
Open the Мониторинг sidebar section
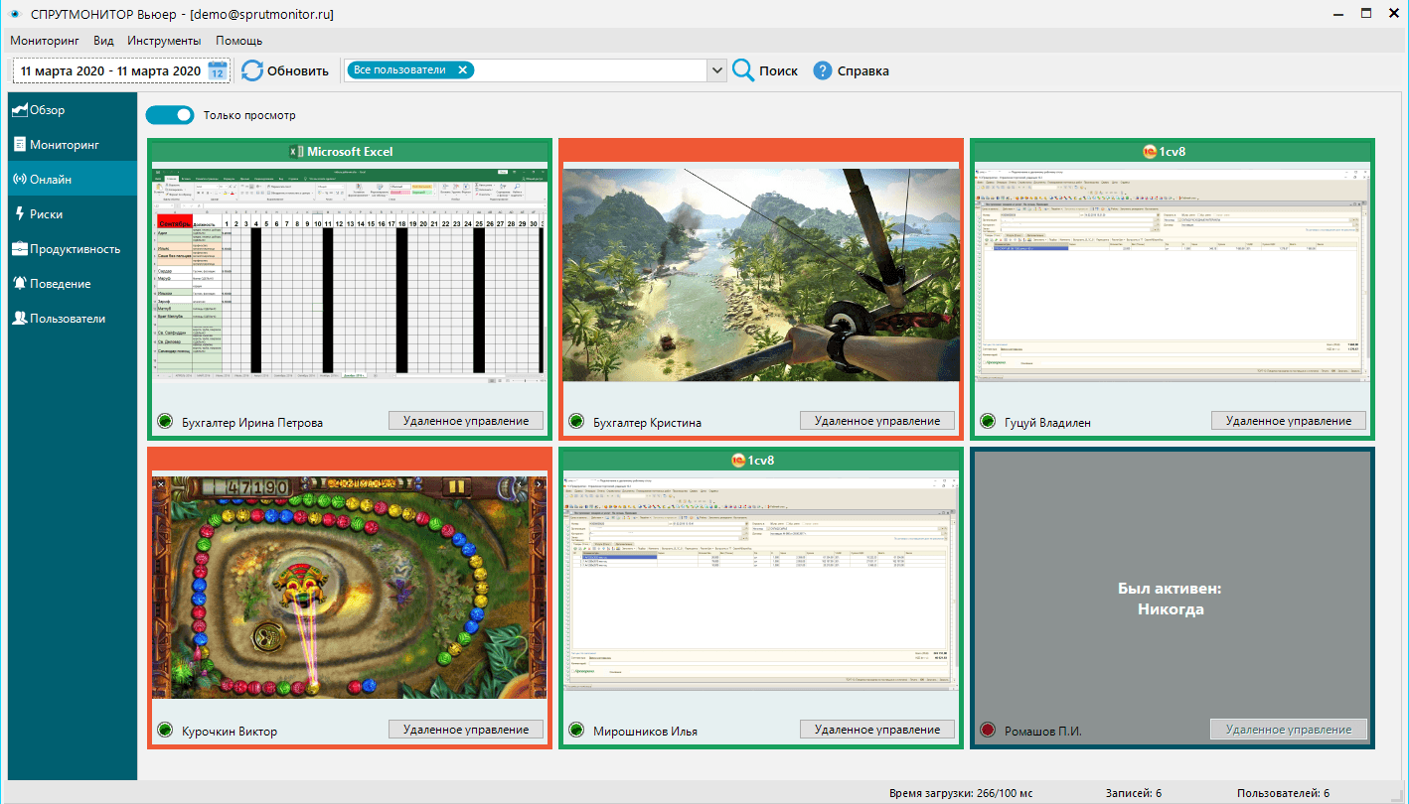coord(73,145)
